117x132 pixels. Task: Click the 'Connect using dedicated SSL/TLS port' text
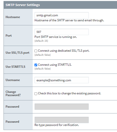coord(64,51)
